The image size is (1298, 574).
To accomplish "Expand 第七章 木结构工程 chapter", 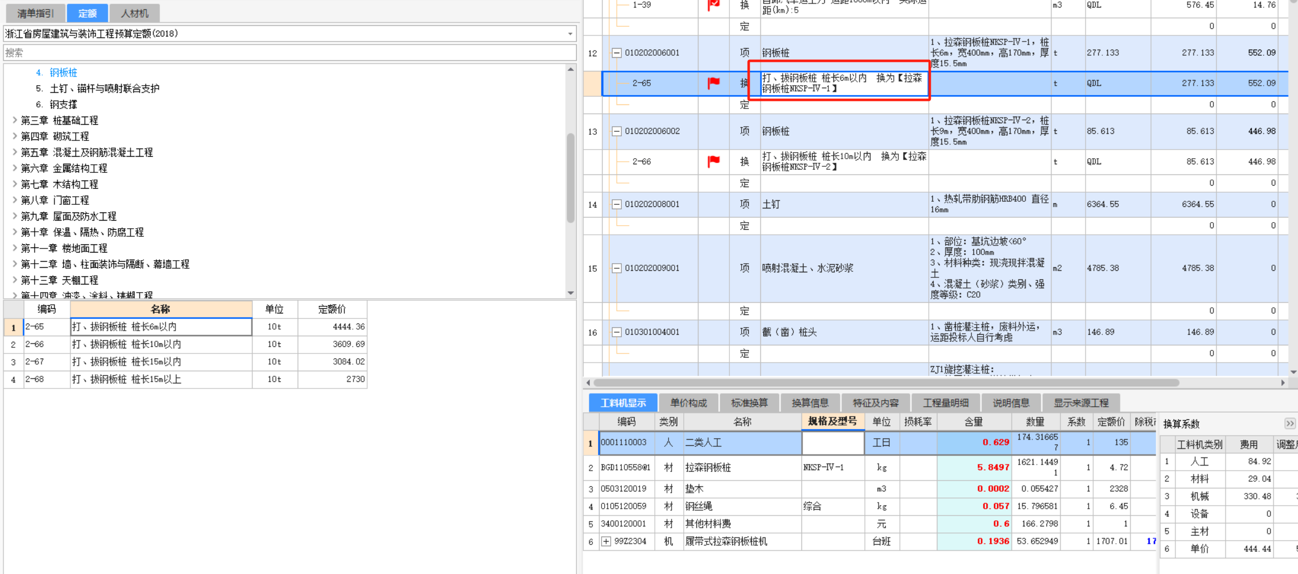I will [15, 184].
